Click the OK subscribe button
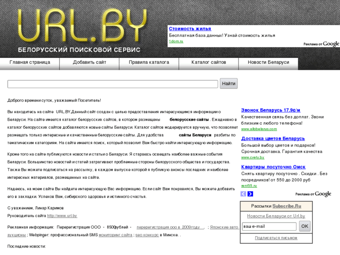 304,226
